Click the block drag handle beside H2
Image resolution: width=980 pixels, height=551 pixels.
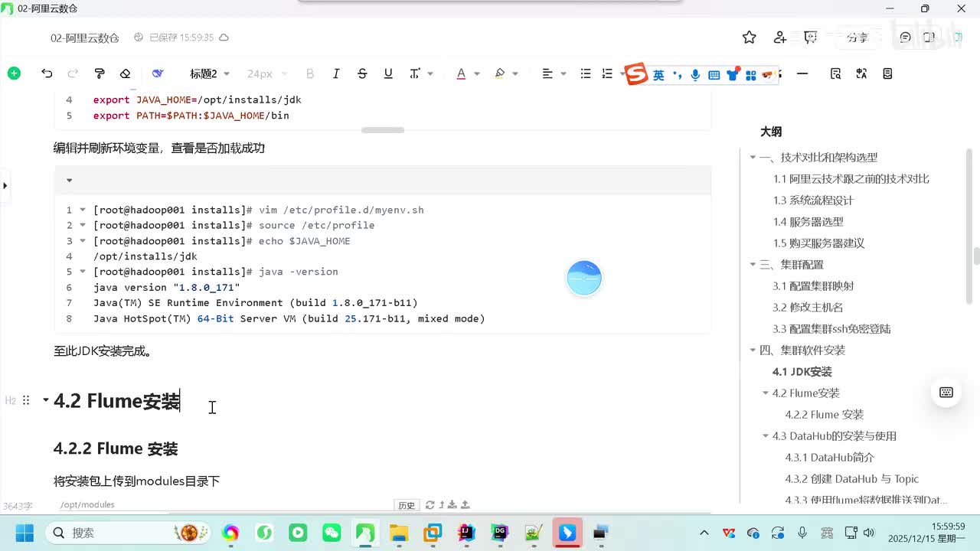(x=26, y=400)
